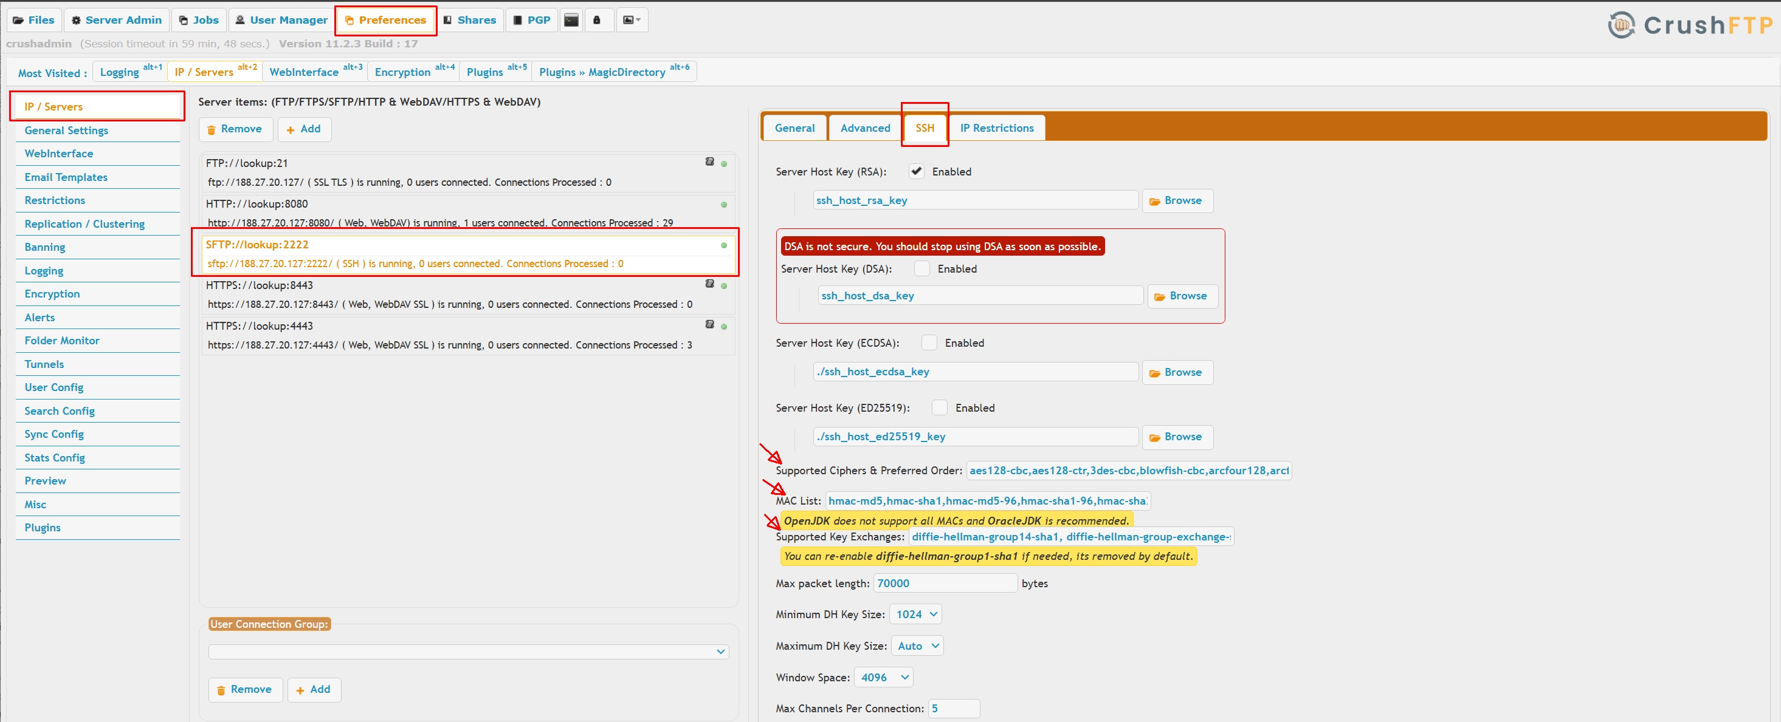This screenshot has width=1781, height=722.
Task: Remove the selected server item
Action: click(x=236, y=129)
